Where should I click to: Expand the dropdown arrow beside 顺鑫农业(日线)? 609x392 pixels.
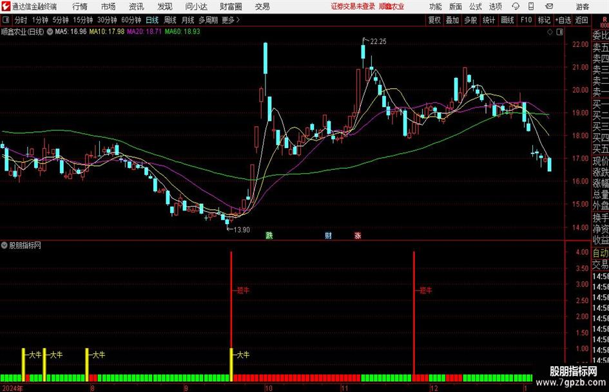pyautogui.click(x=50, y=32)
